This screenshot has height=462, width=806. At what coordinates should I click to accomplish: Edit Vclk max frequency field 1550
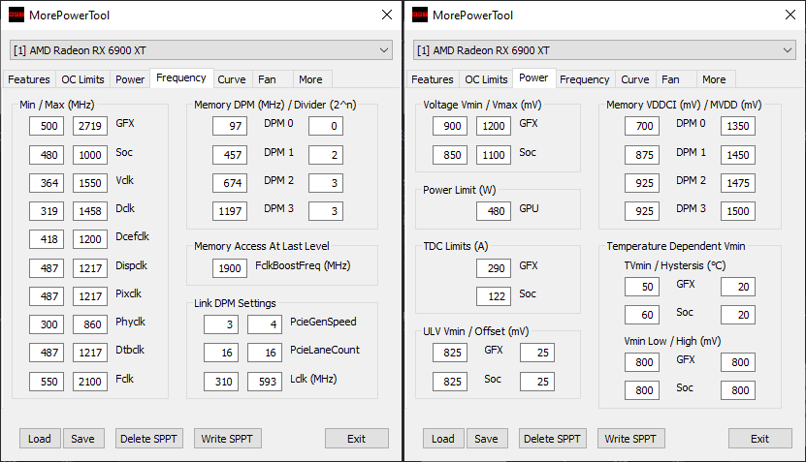[90, 183]
